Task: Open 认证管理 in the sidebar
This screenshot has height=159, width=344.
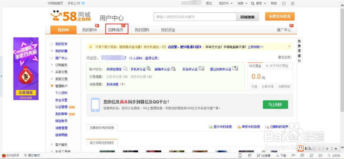Action: 61,107
